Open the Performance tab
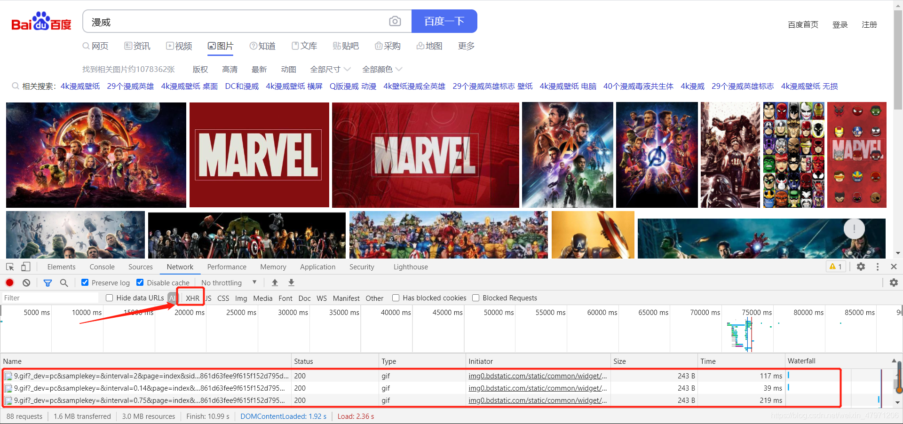This screenshot has height=424, width=903. pyautogui.click(x=227, y=267)
